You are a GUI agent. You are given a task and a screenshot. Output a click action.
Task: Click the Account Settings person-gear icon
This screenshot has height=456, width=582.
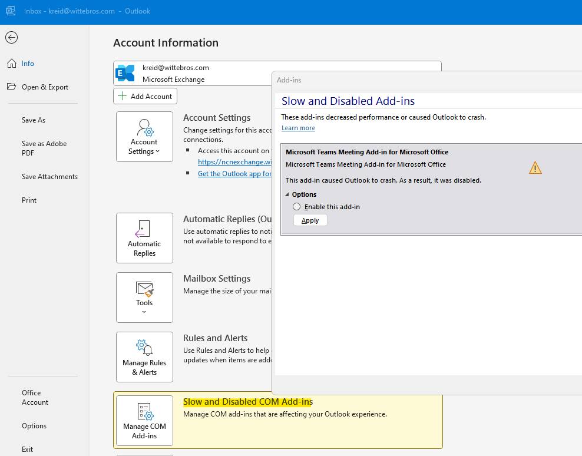click(144, 127)
